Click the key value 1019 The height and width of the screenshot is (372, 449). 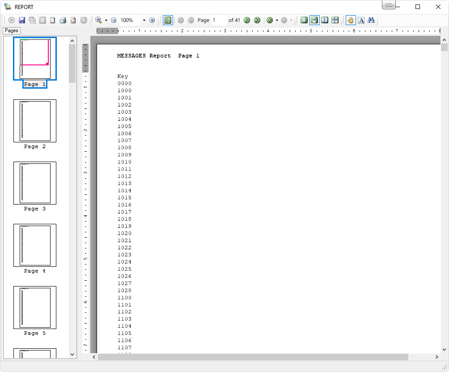click(124, 226)
